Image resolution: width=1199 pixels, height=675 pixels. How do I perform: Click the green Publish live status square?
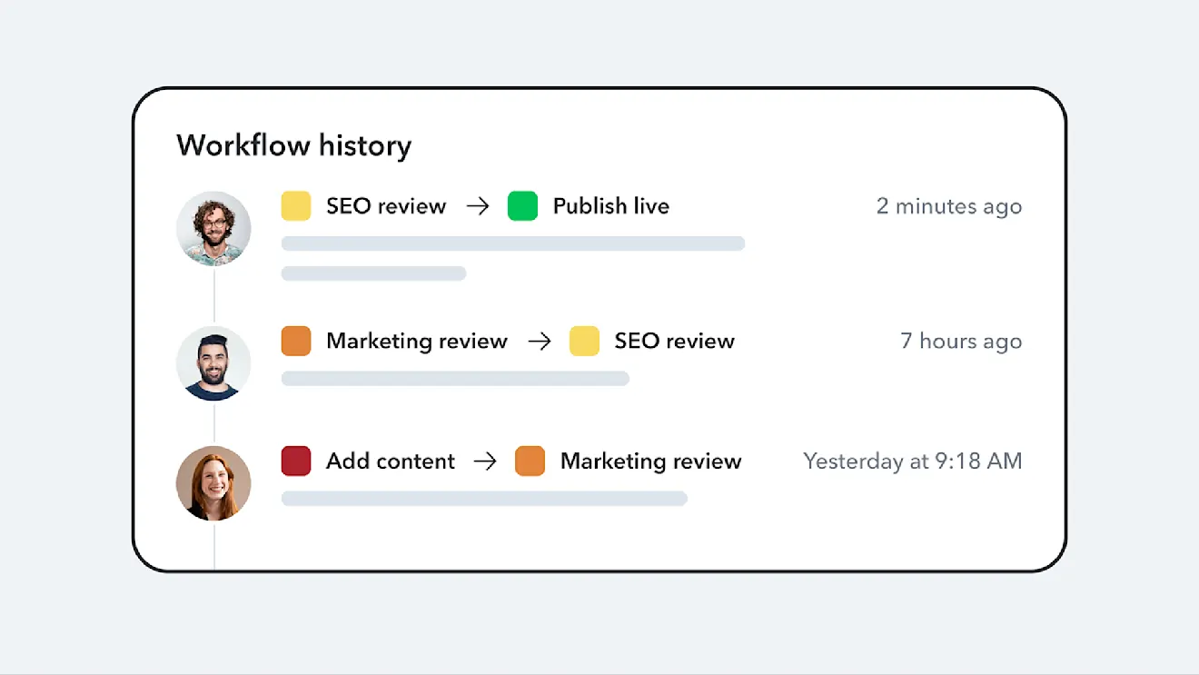point(522,206)
